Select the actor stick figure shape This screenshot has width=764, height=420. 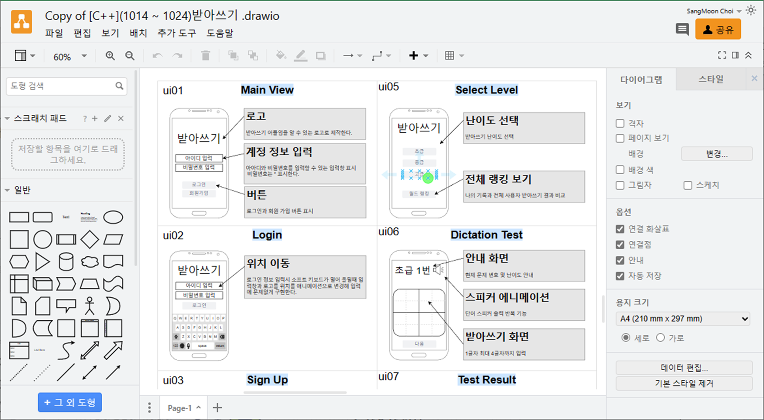90,306
